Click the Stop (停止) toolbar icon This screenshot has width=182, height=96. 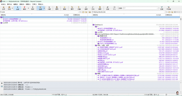115,8
